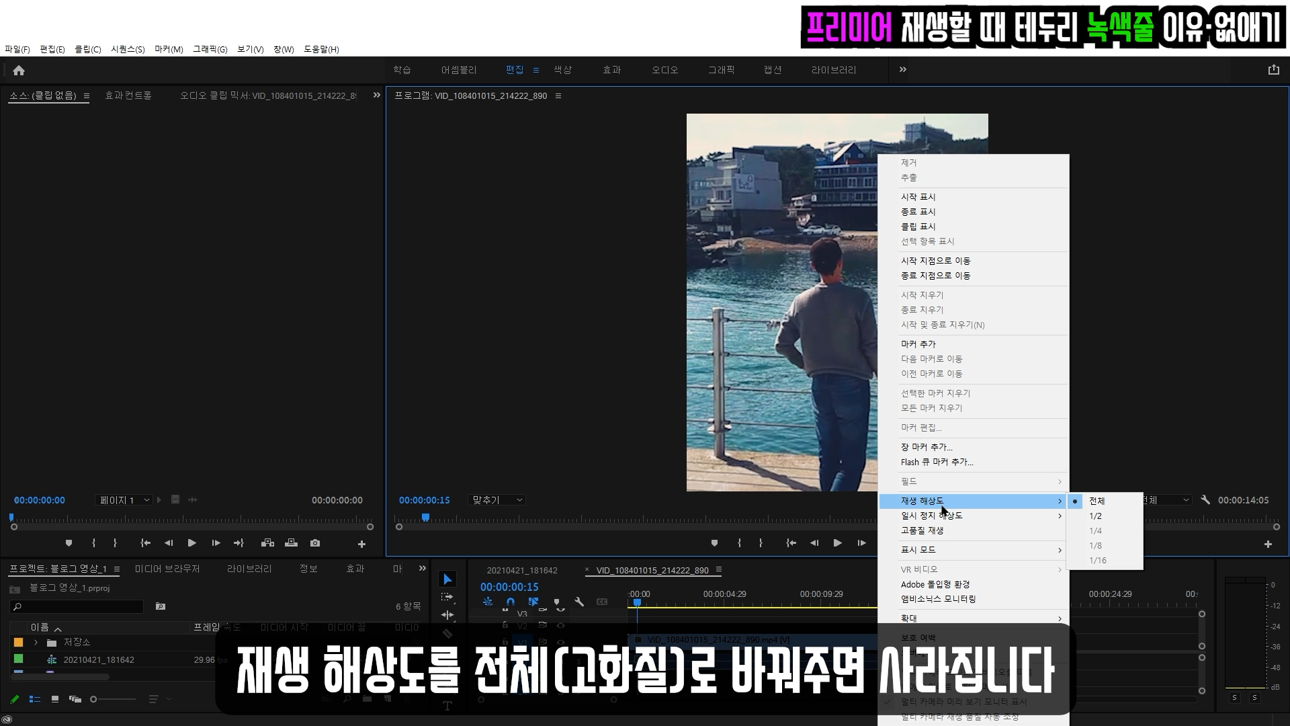Toggle linked selection in timeline
The height and width of the screenshot is (726, 1290).
click(x=533, y=602)
